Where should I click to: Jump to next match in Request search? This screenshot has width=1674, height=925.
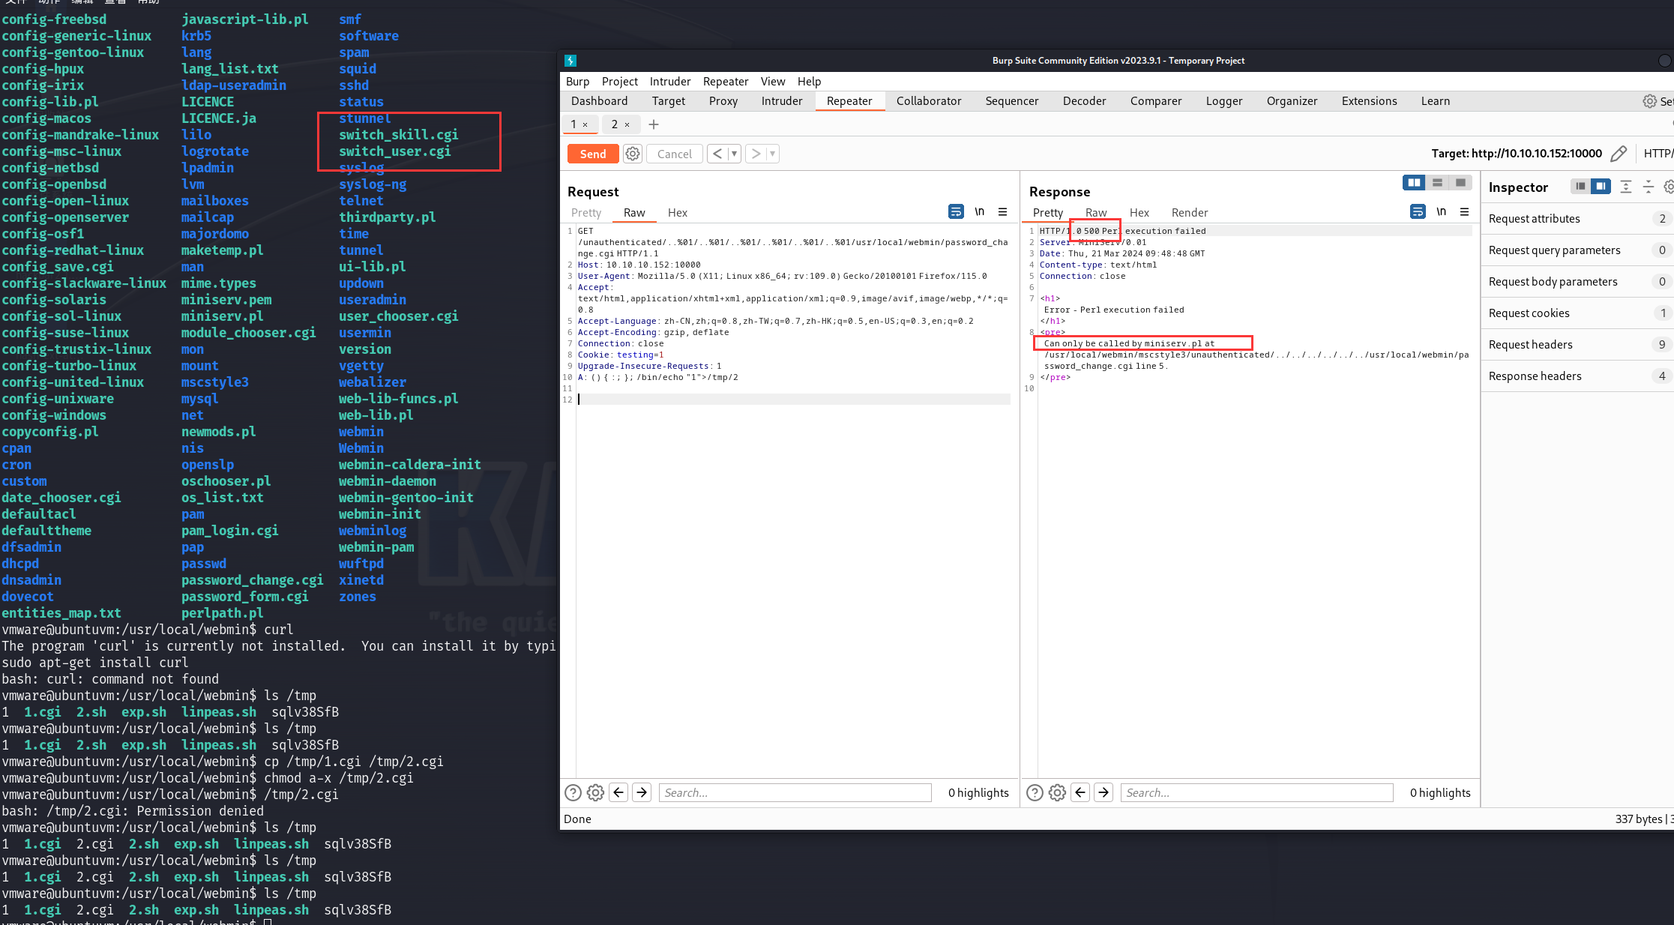coord(642,792)
